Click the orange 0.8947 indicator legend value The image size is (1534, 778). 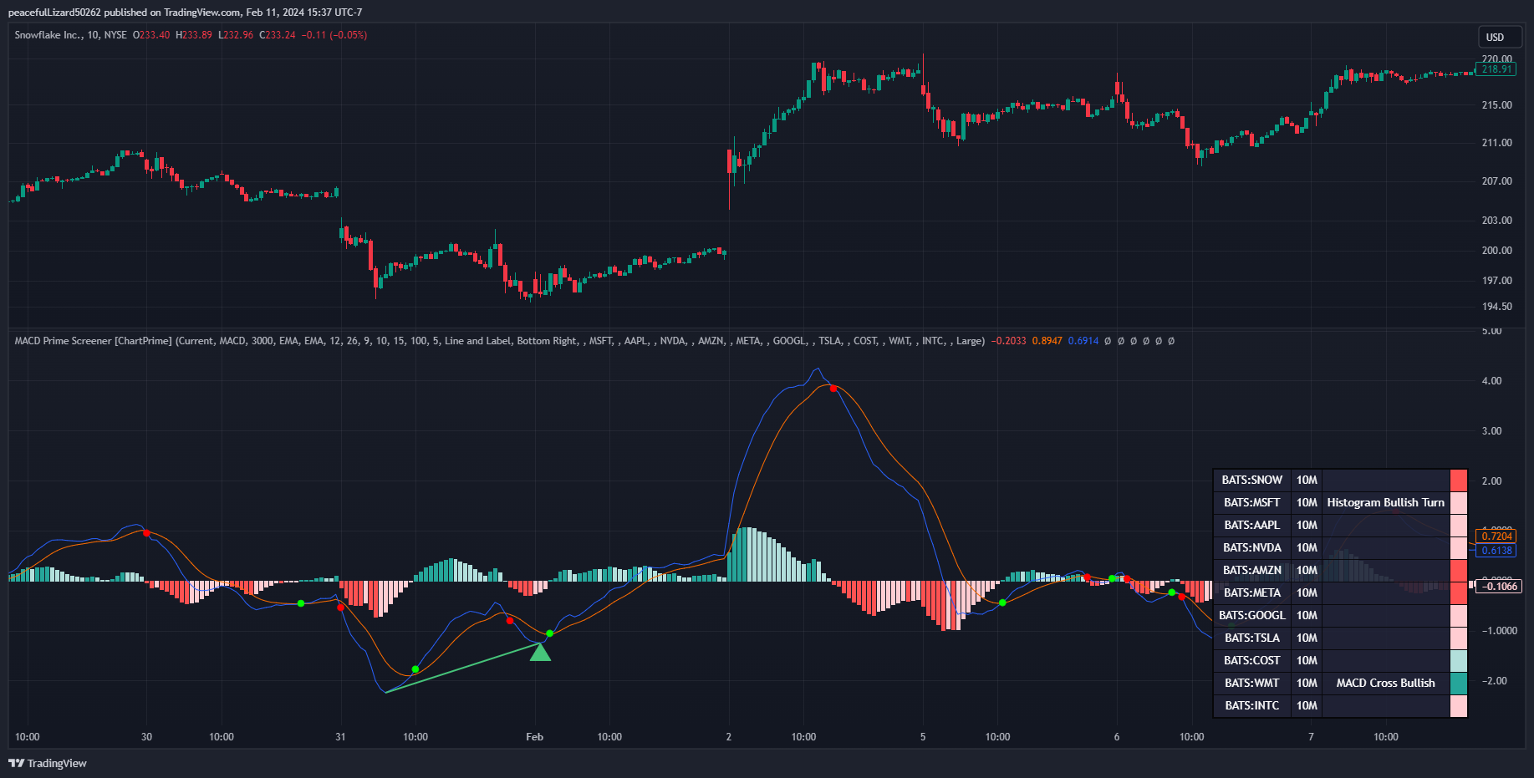tap(1047, 341)
